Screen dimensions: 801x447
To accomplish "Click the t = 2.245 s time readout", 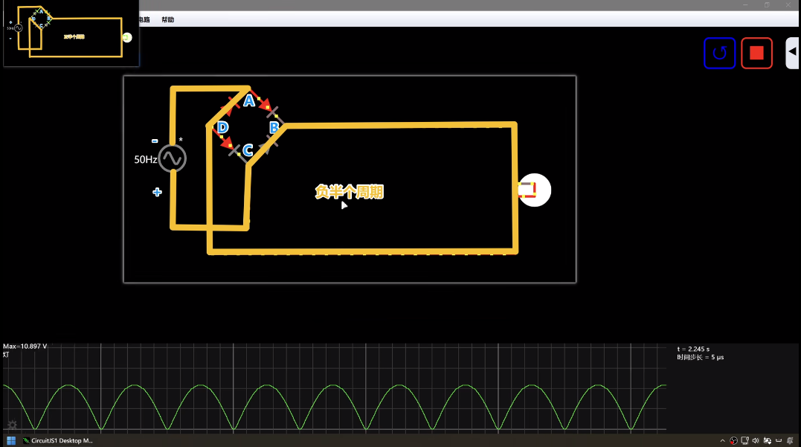I will (x=693, y=349).
